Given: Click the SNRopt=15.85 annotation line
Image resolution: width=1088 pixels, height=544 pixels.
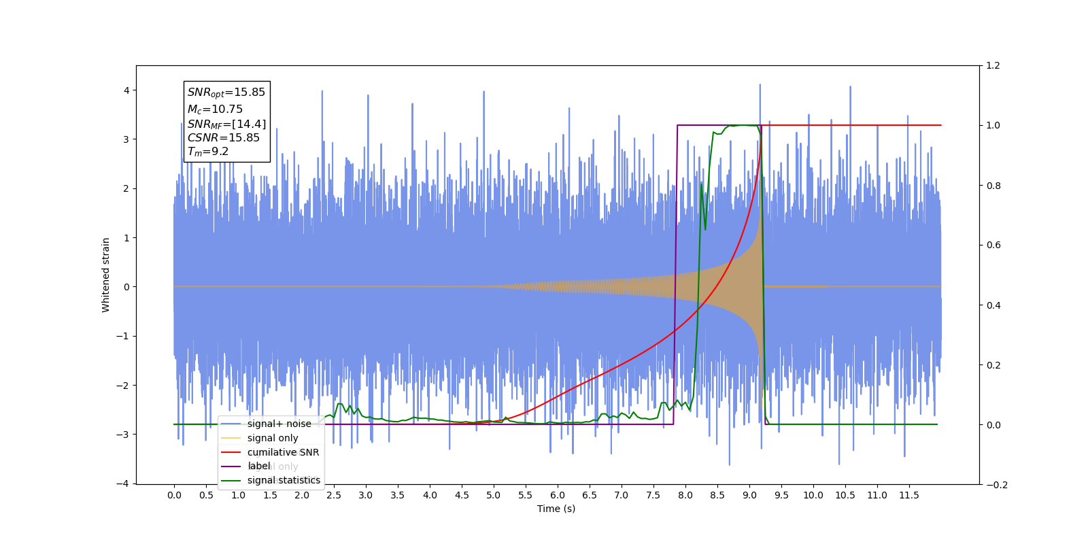Looking at the screenshot, I should 226,92.
